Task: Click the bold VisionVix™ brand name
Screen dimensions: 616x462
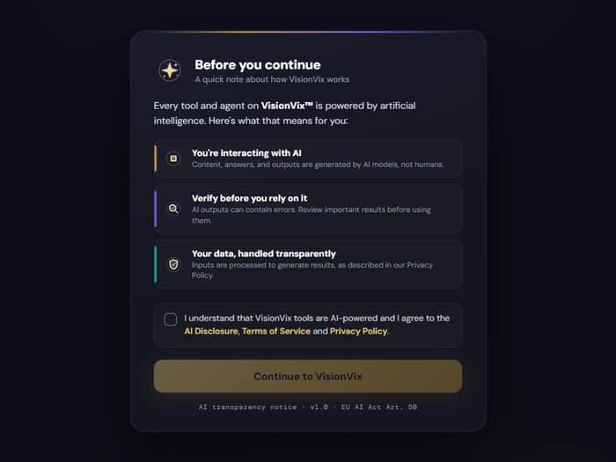Action: [x=287, y=106]
